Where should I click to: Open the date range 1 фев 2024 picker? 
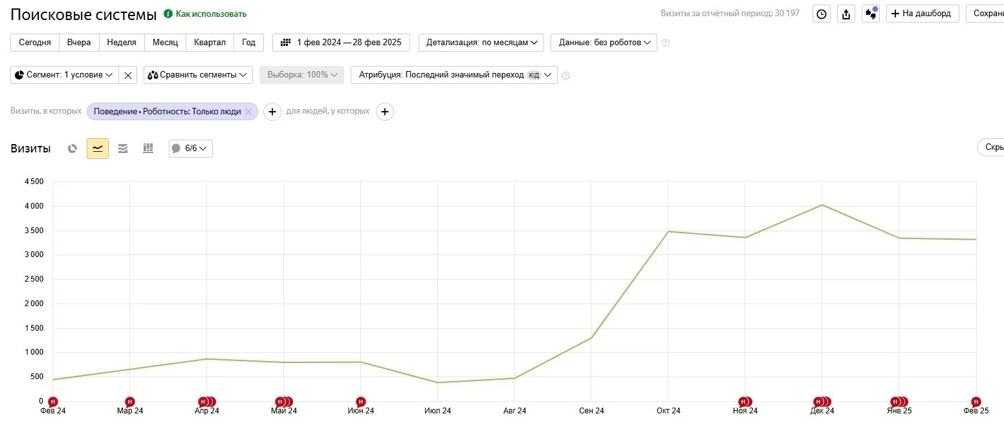[341, 43]
